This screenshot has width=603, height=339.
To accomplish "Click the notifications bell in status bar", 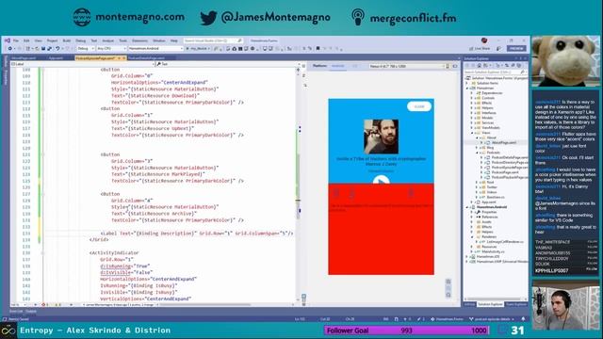I will pos(523,319).
